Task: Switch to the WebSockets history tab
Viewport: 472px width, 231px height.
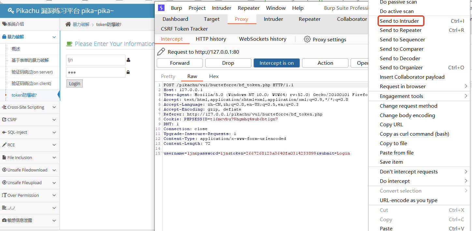Action: point(263,39)
